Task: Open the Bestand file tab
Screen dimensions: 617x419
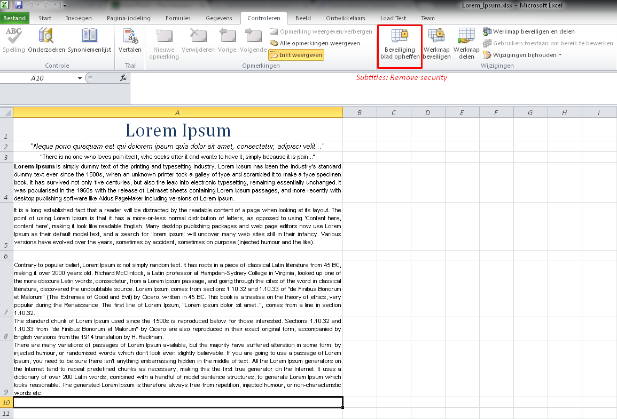Action: tap(15, 18)
